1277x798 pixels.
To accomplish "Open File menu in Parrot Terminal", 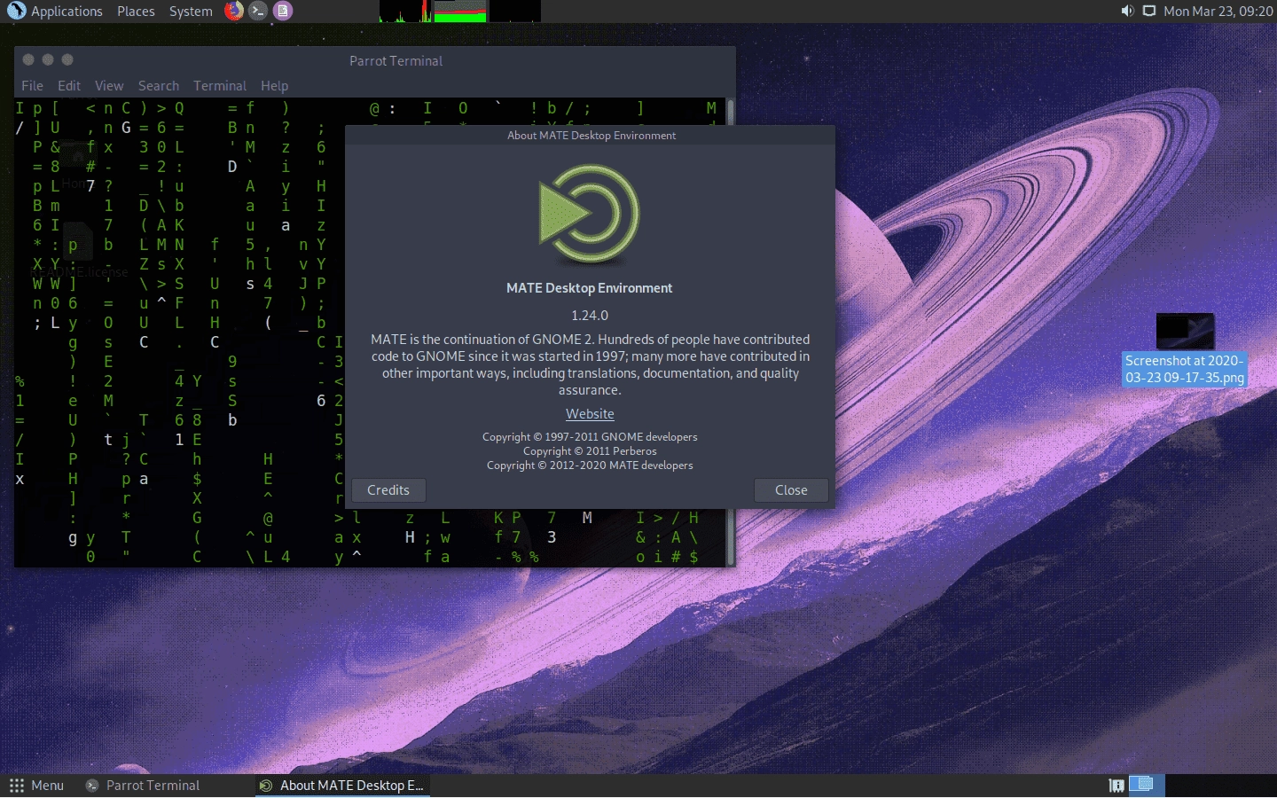I will coord(32,86).
